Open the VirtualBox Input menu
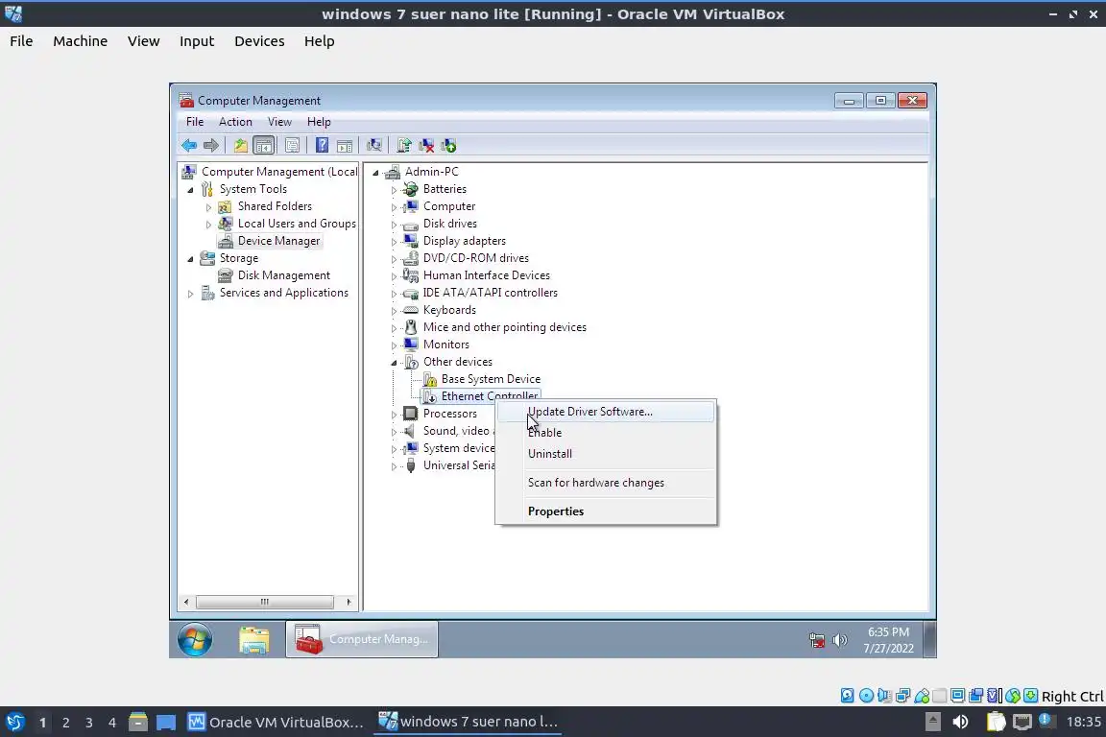Viewport: 1106px width, 737px height. [196, 41]
